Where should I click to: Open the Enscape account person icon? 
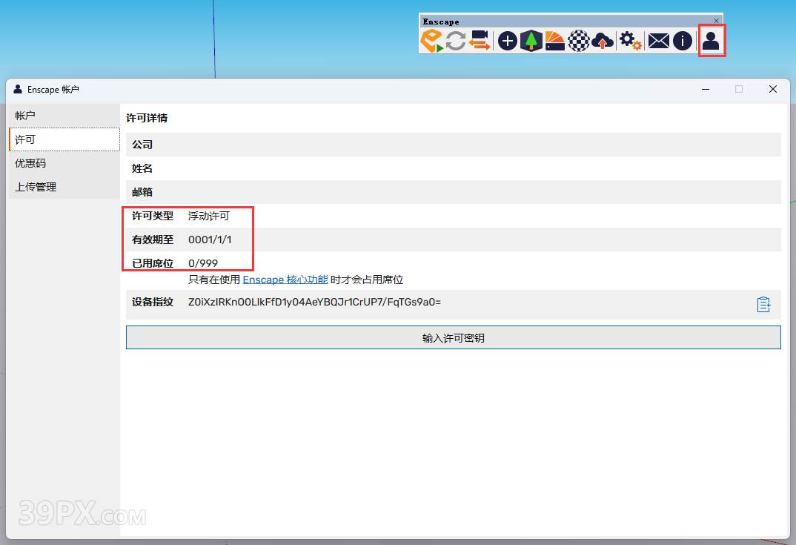coord(711,41)
